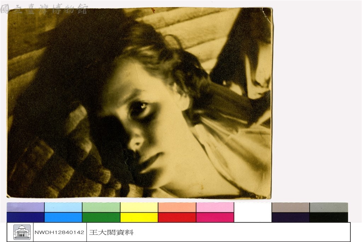362x242 pixels.
Task: Select the bright yellow color swatch
Action: tap(139, 217)
